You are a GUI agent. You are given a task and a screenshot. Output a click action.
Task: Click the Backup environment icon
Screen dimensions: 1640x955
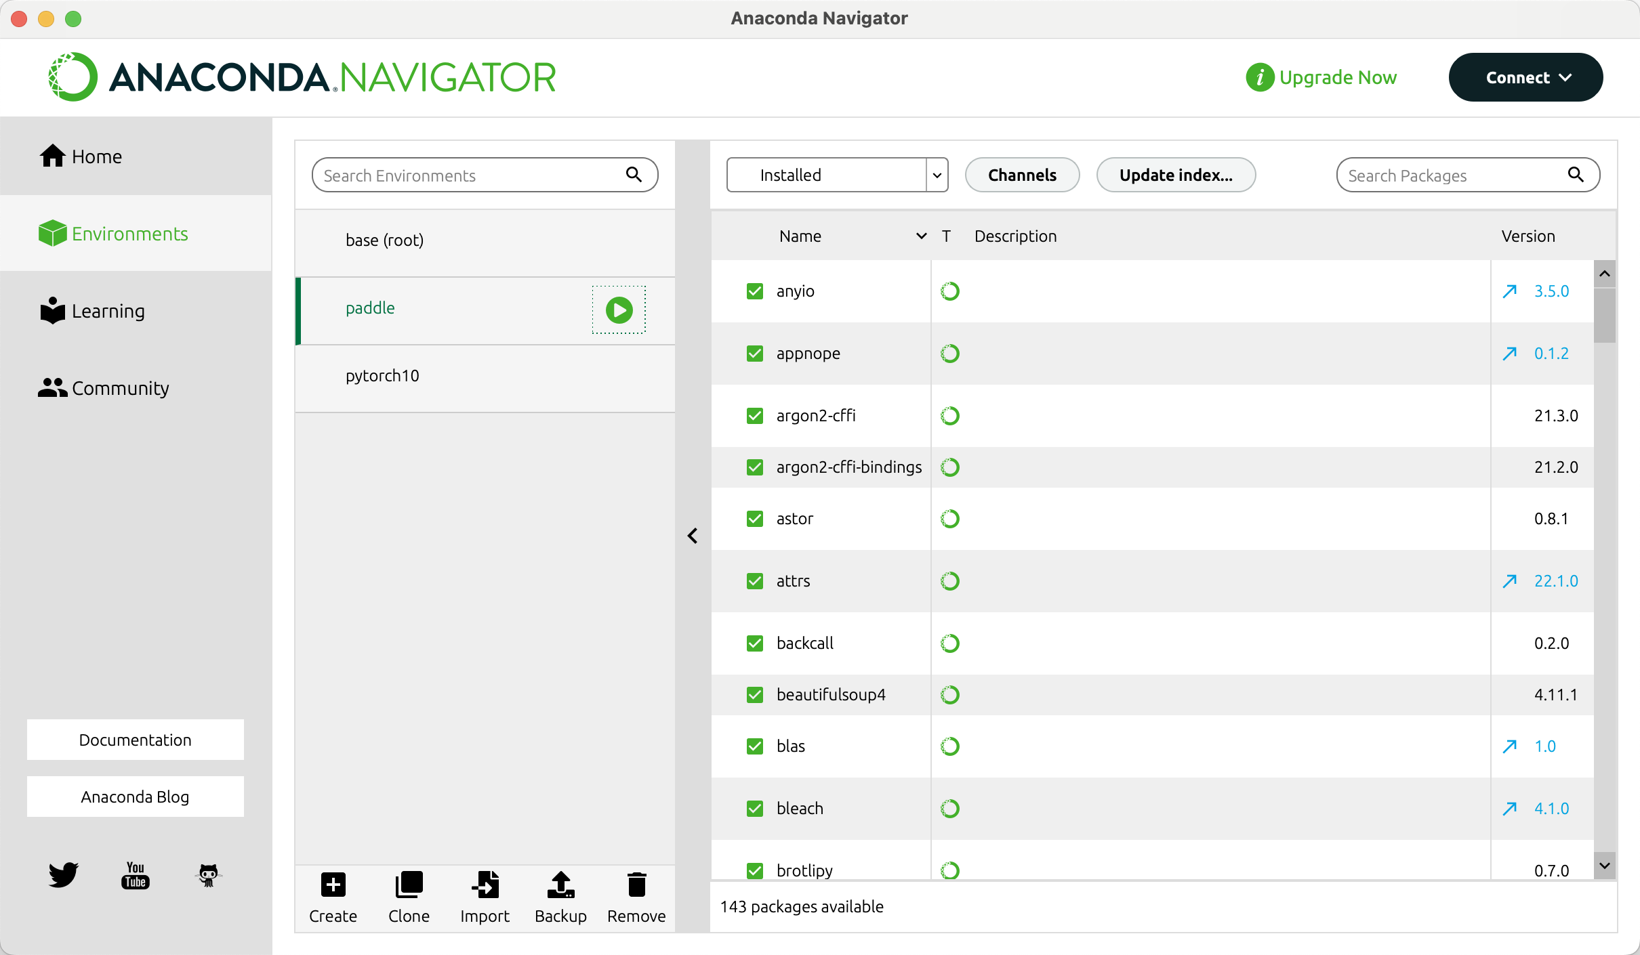[560, 885]
